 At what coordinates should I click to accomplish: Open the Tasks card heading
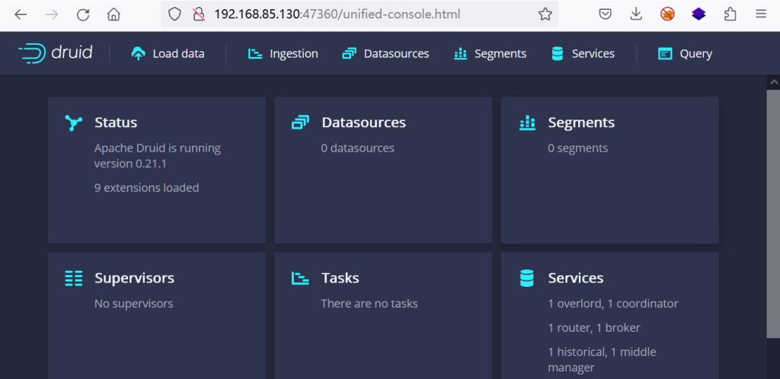point(340,279)
